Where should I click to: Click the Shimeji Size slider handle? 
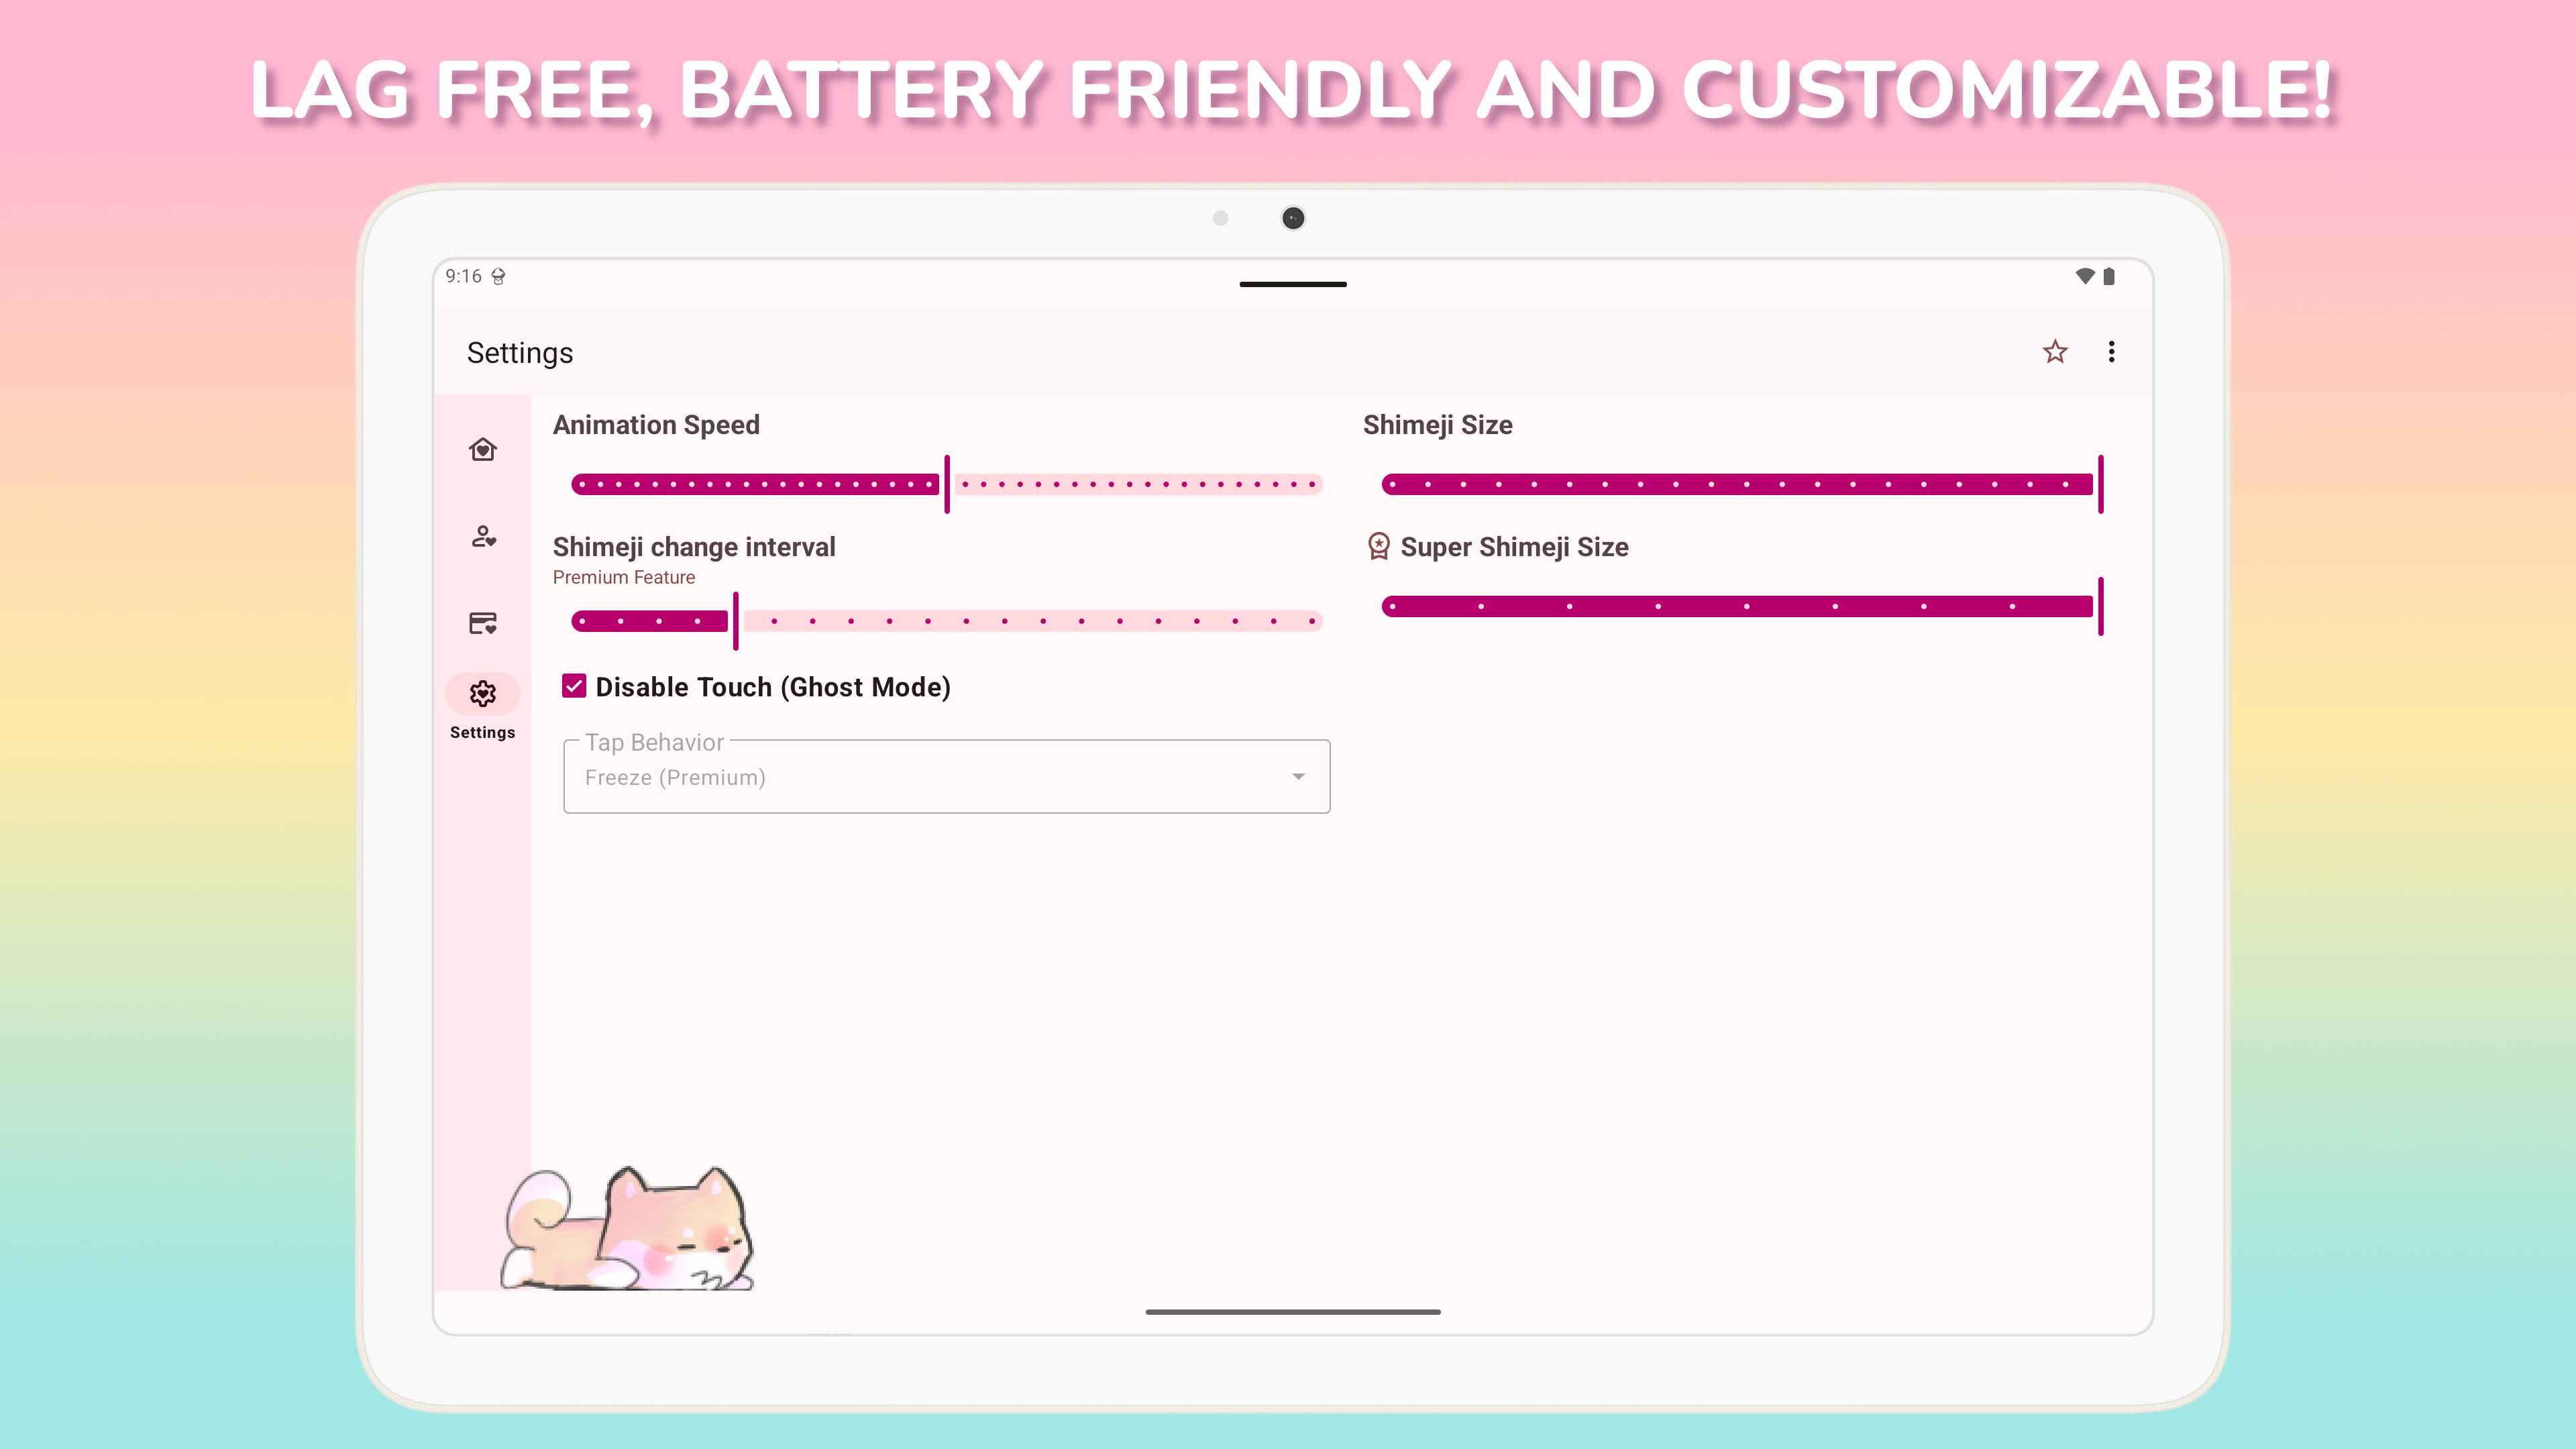point(2100,484)
